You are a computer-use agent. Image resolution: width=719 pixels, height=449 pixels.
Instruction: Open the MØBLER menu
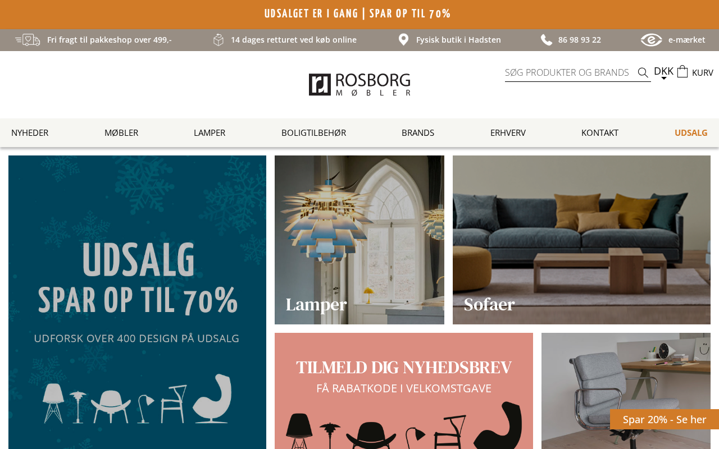click(121, 132)
